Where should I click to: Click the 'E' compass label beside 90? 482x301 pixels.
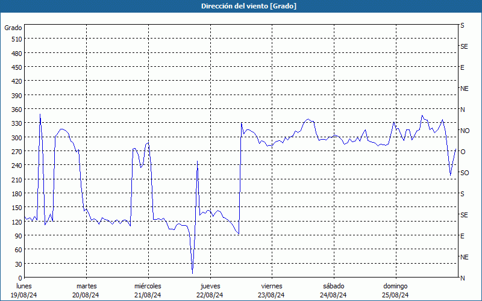coord(462,236)
